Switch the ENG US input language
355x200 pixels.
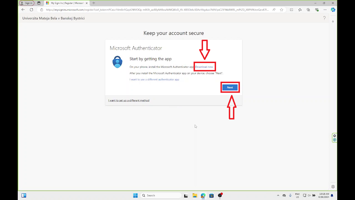point(297,196)
